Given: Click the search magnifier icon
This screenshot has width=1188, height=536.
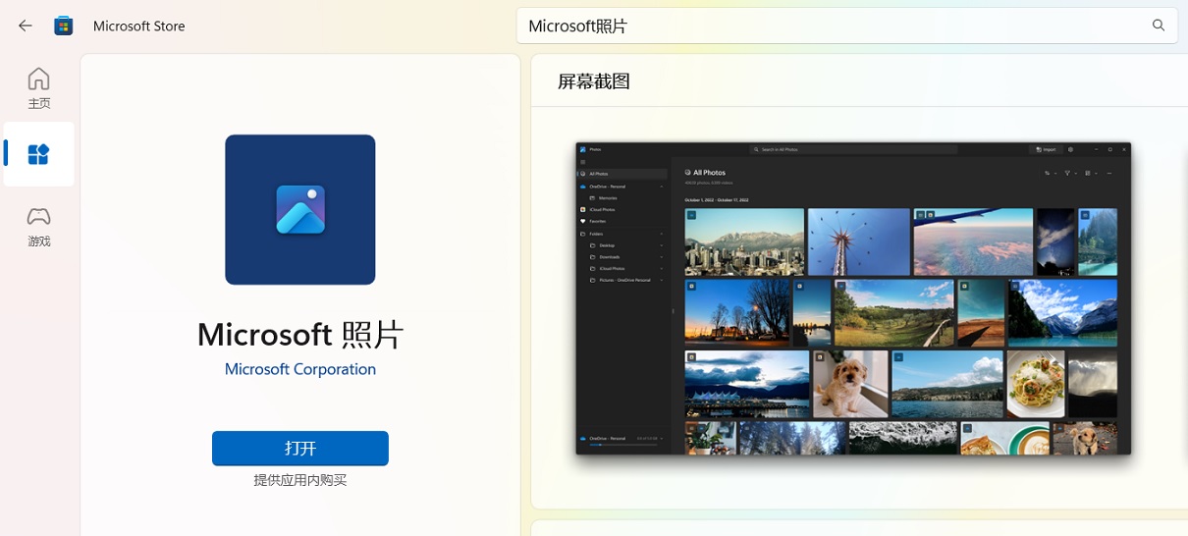Looking at the screenshot, I should (1159, 26).
